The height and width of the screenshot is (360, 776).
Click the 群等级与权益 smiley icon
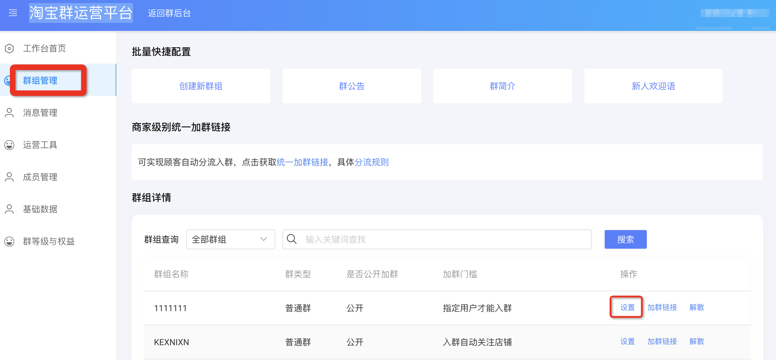[x=9, y=241]
